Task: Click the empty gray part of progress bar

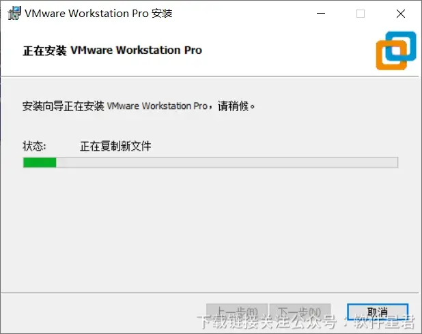Action: tap(227, 162)
